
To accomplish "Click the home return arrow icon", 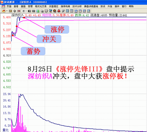I will click(x=4, y=11).
